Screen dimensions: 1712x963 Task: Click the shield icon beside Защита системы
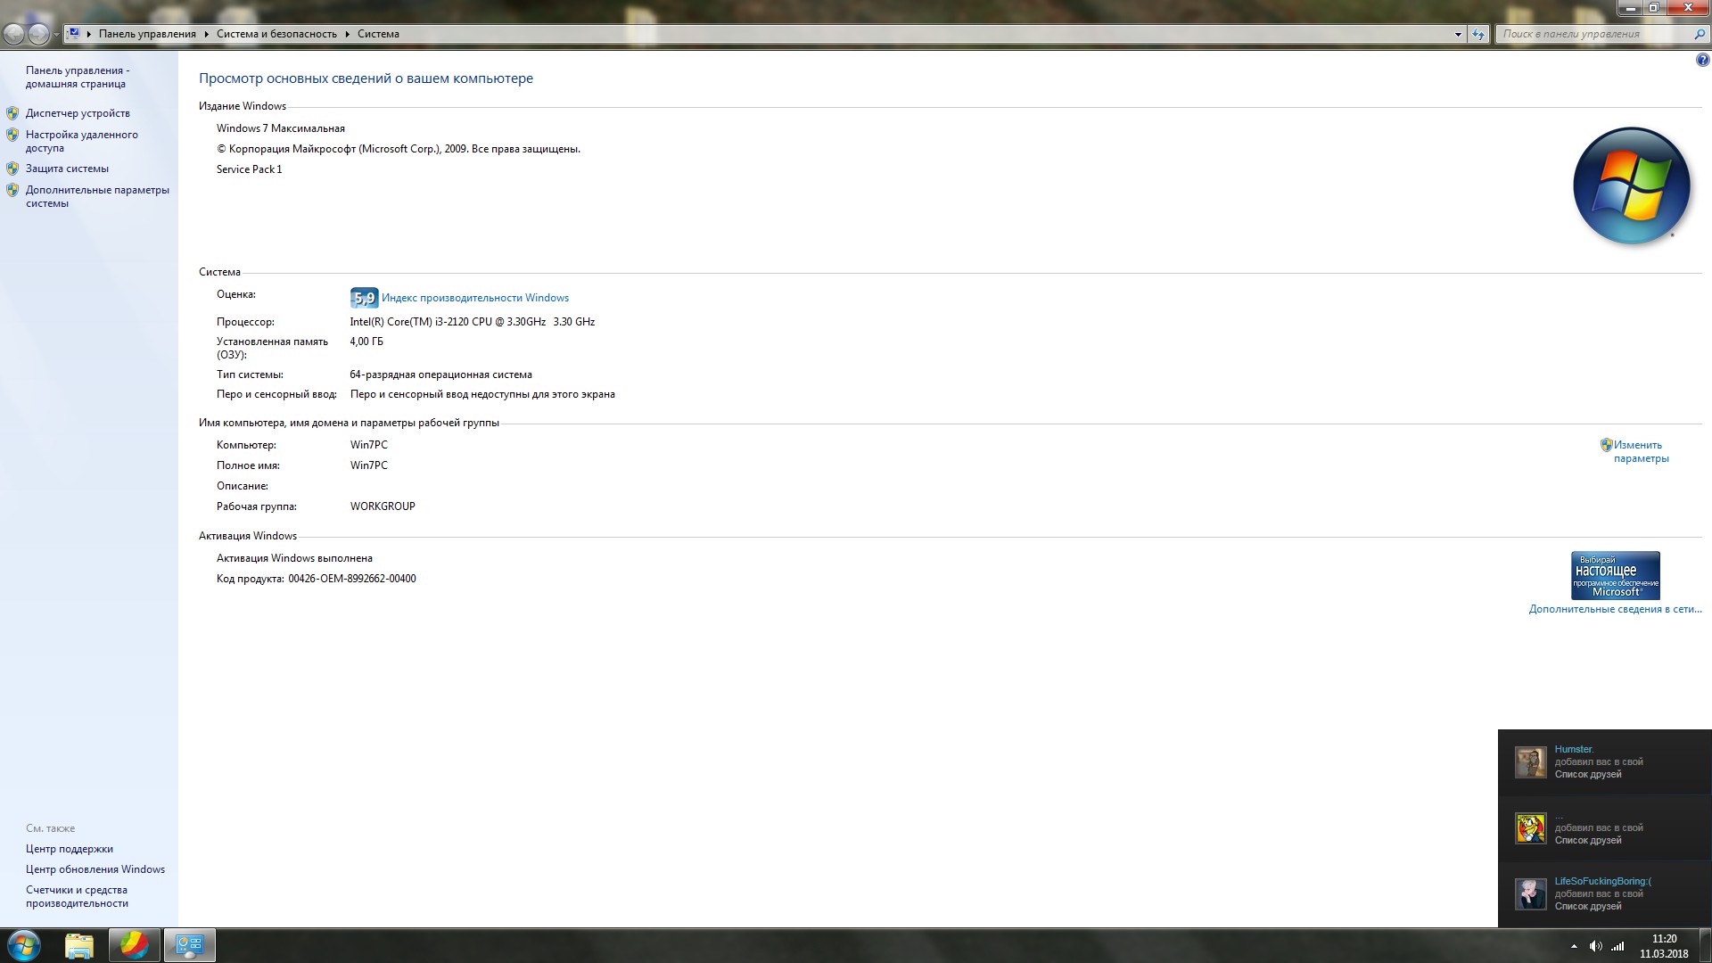(12, 169)
